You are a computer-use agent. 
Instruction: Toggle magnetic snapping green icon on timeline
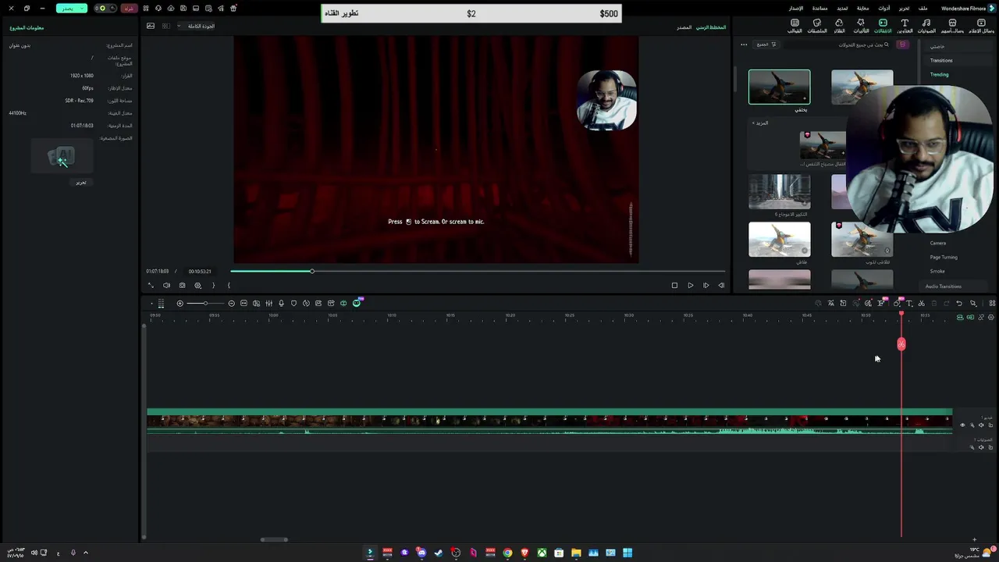[x=970, y=318]
